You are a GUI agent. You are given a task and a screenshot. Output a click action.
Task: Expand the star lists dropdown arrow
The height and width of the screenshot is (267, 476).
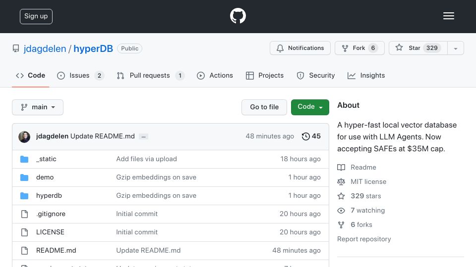[x=455, y=48]
